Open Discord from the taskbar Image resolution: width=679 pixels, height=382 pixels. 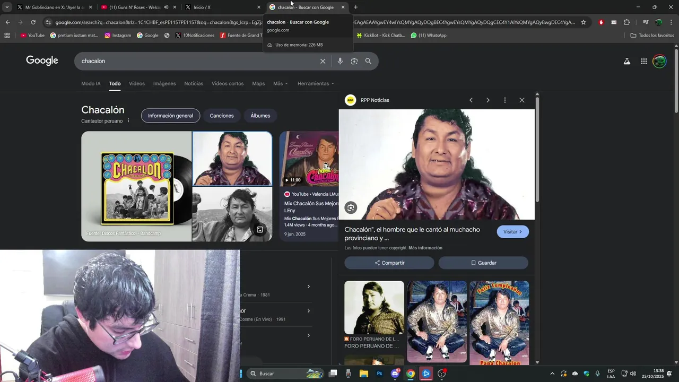395,374
